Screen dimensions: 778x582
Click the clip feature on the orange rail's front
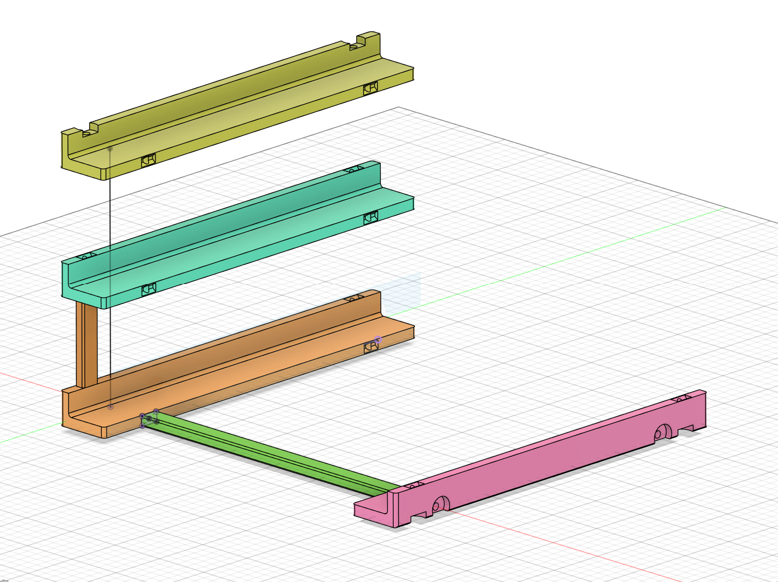[371, 347]
